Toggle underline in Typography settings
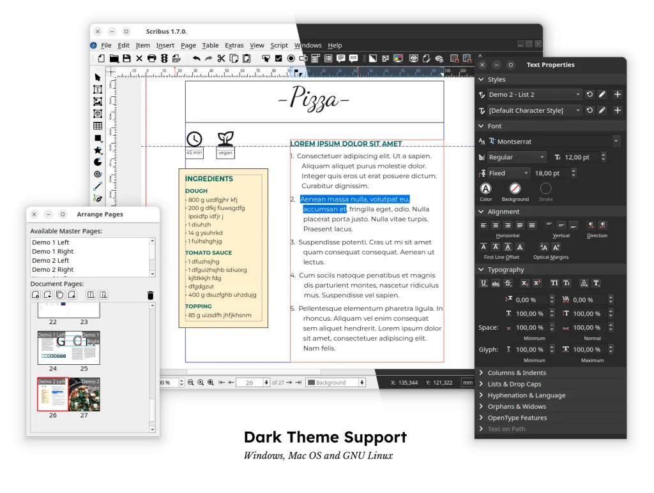 click(x=483, y=283)
